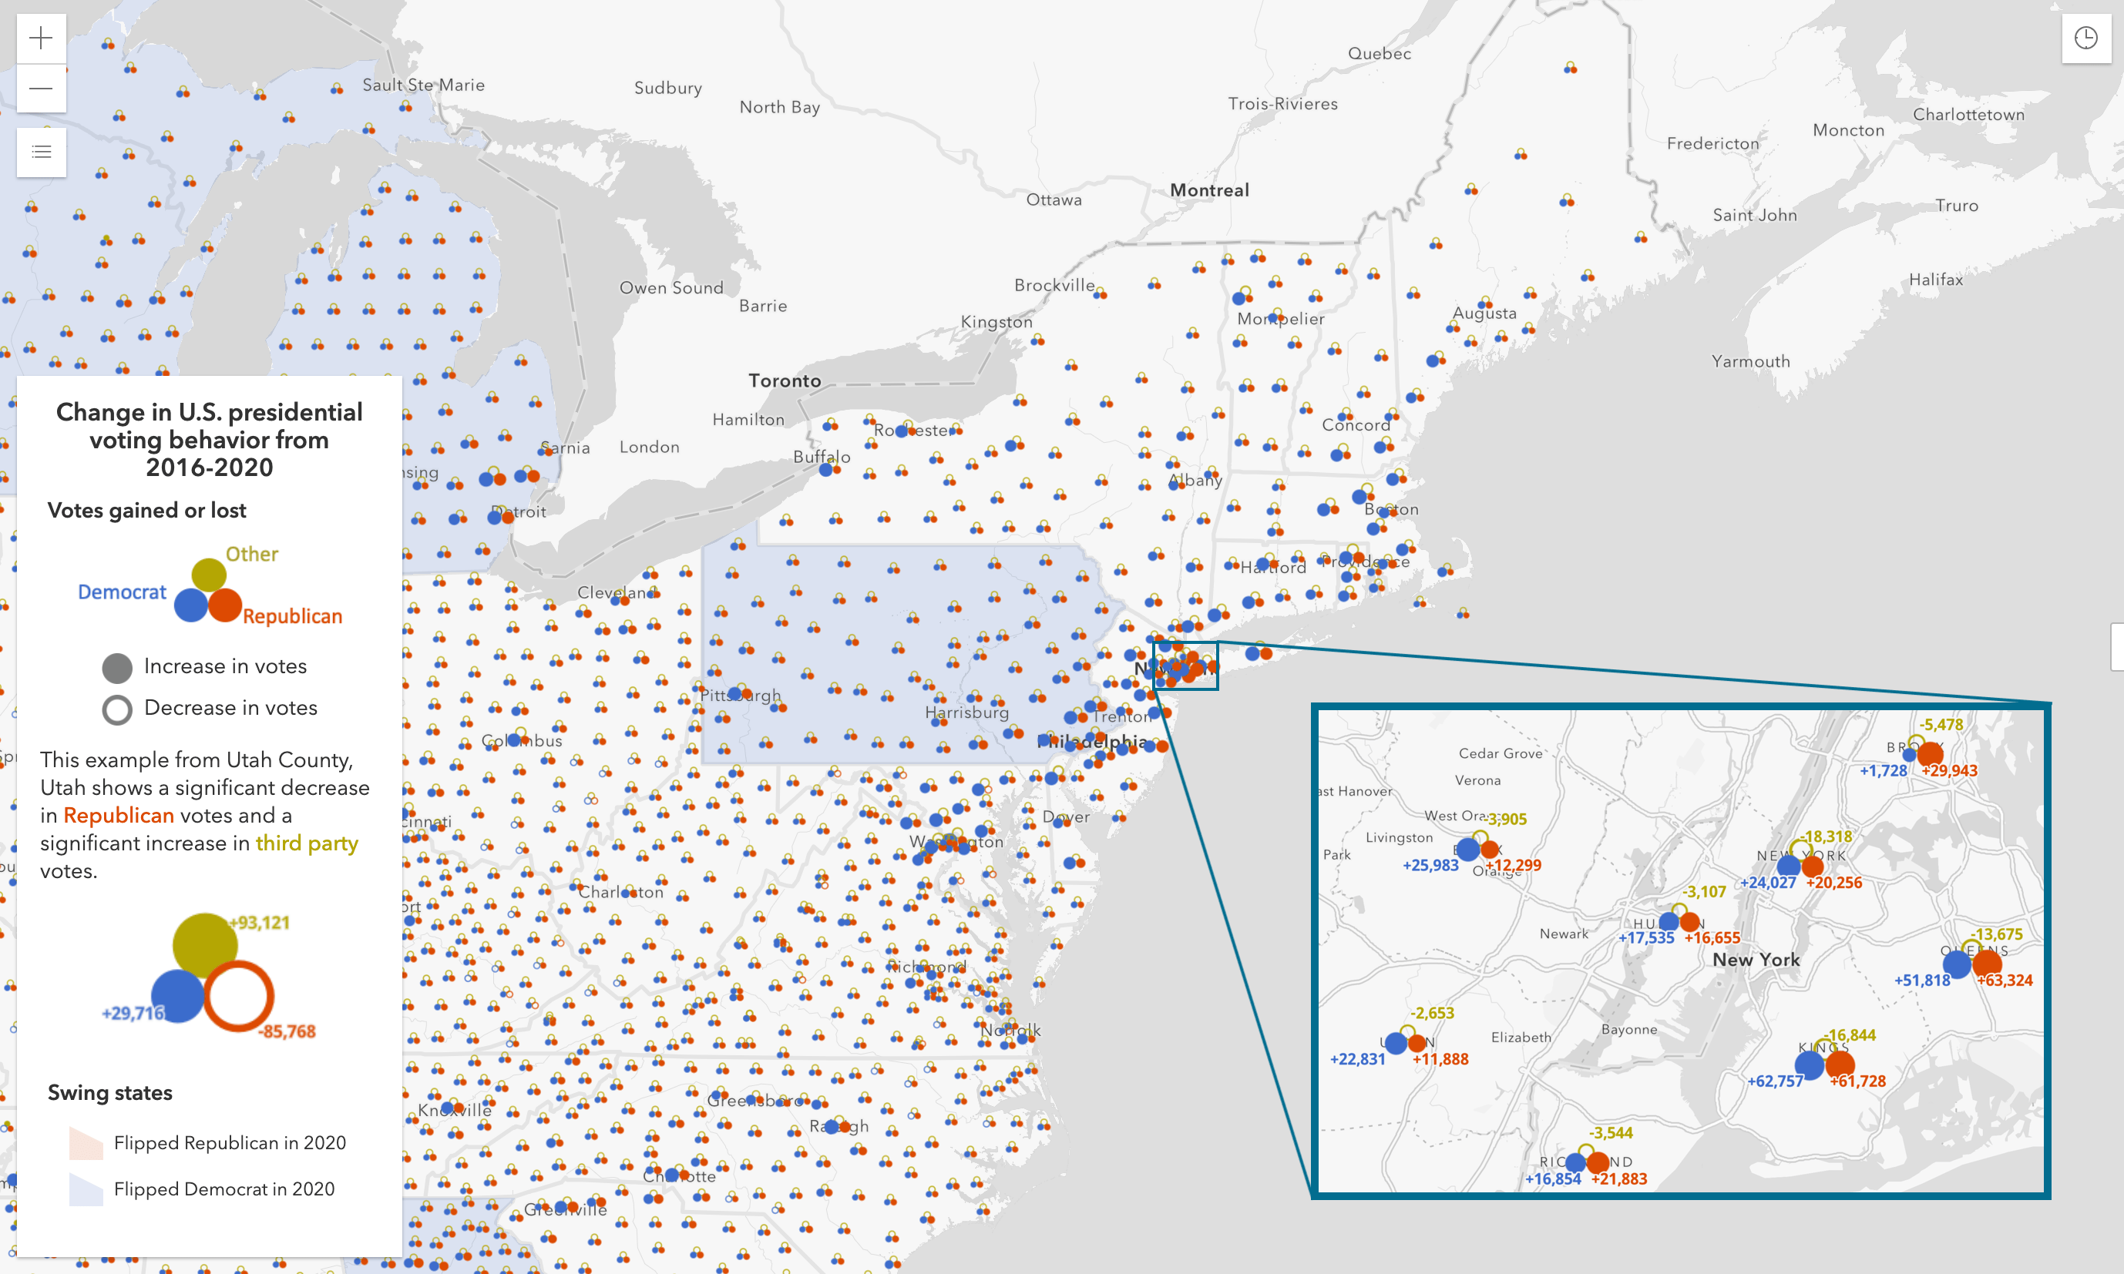Click the Richmond +16,854 Democrat circle
This screenshot has height=1274, width=2124.
click(1576, 1162)
